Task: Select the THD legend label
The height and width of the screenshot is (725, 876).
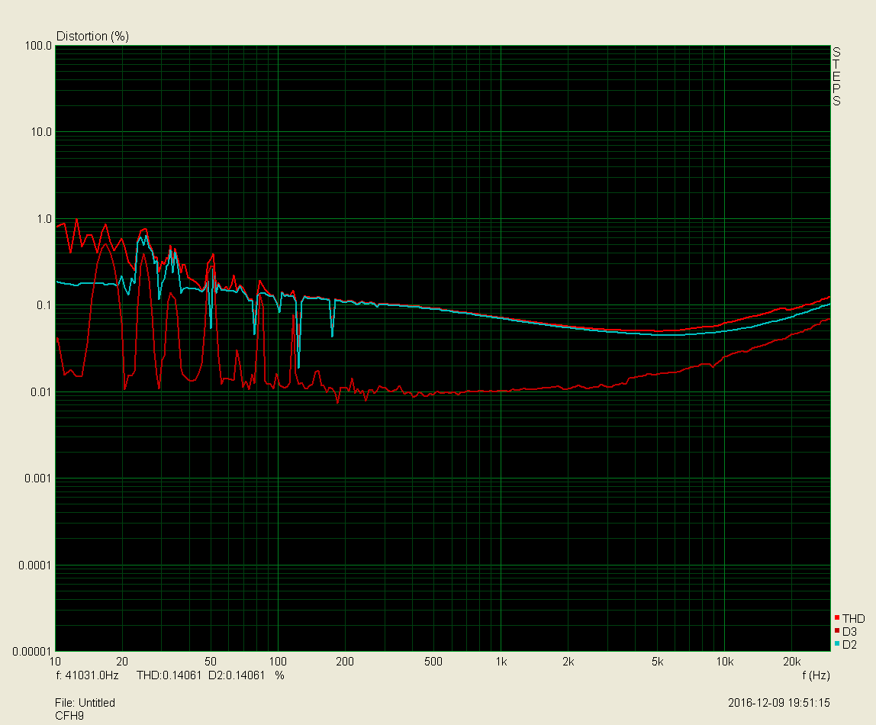Action: click(x=854, y=618)
